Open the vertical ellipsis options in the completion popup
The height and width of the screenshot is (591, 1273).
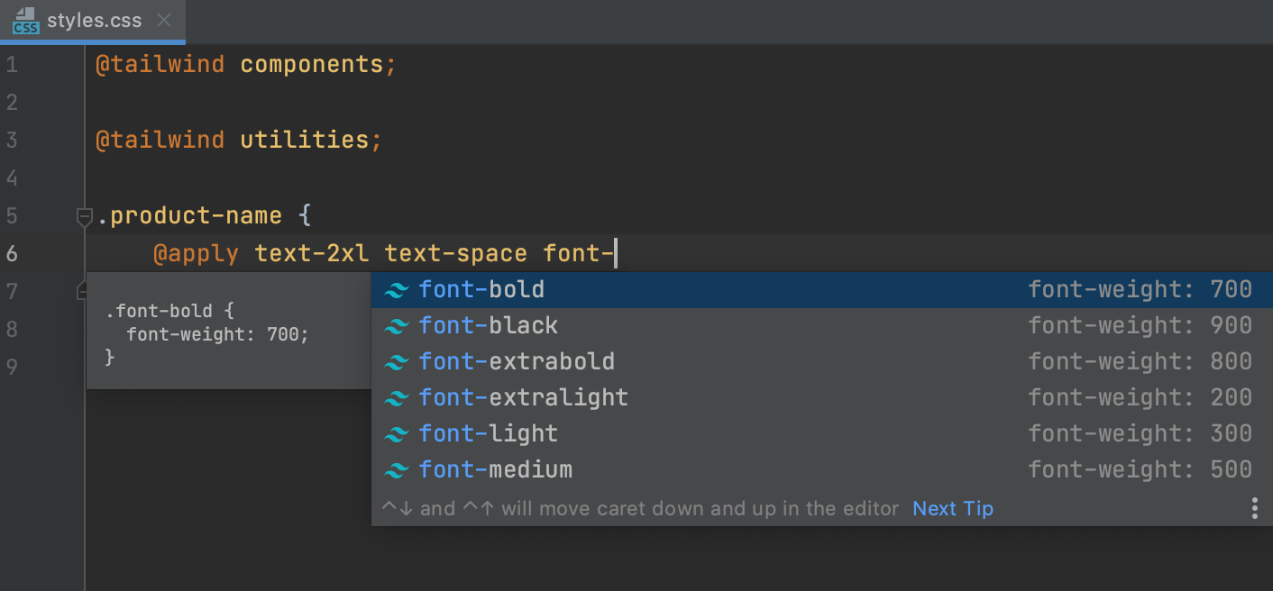(x=1254, y=508)
